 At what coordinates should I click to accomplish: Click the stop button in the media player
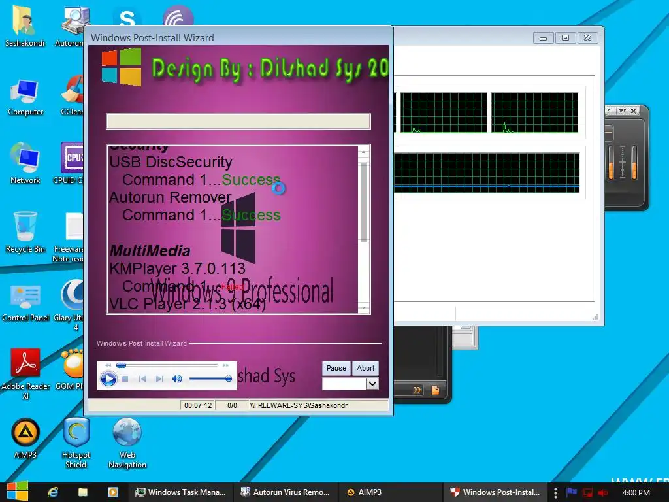tap(125, 378)
